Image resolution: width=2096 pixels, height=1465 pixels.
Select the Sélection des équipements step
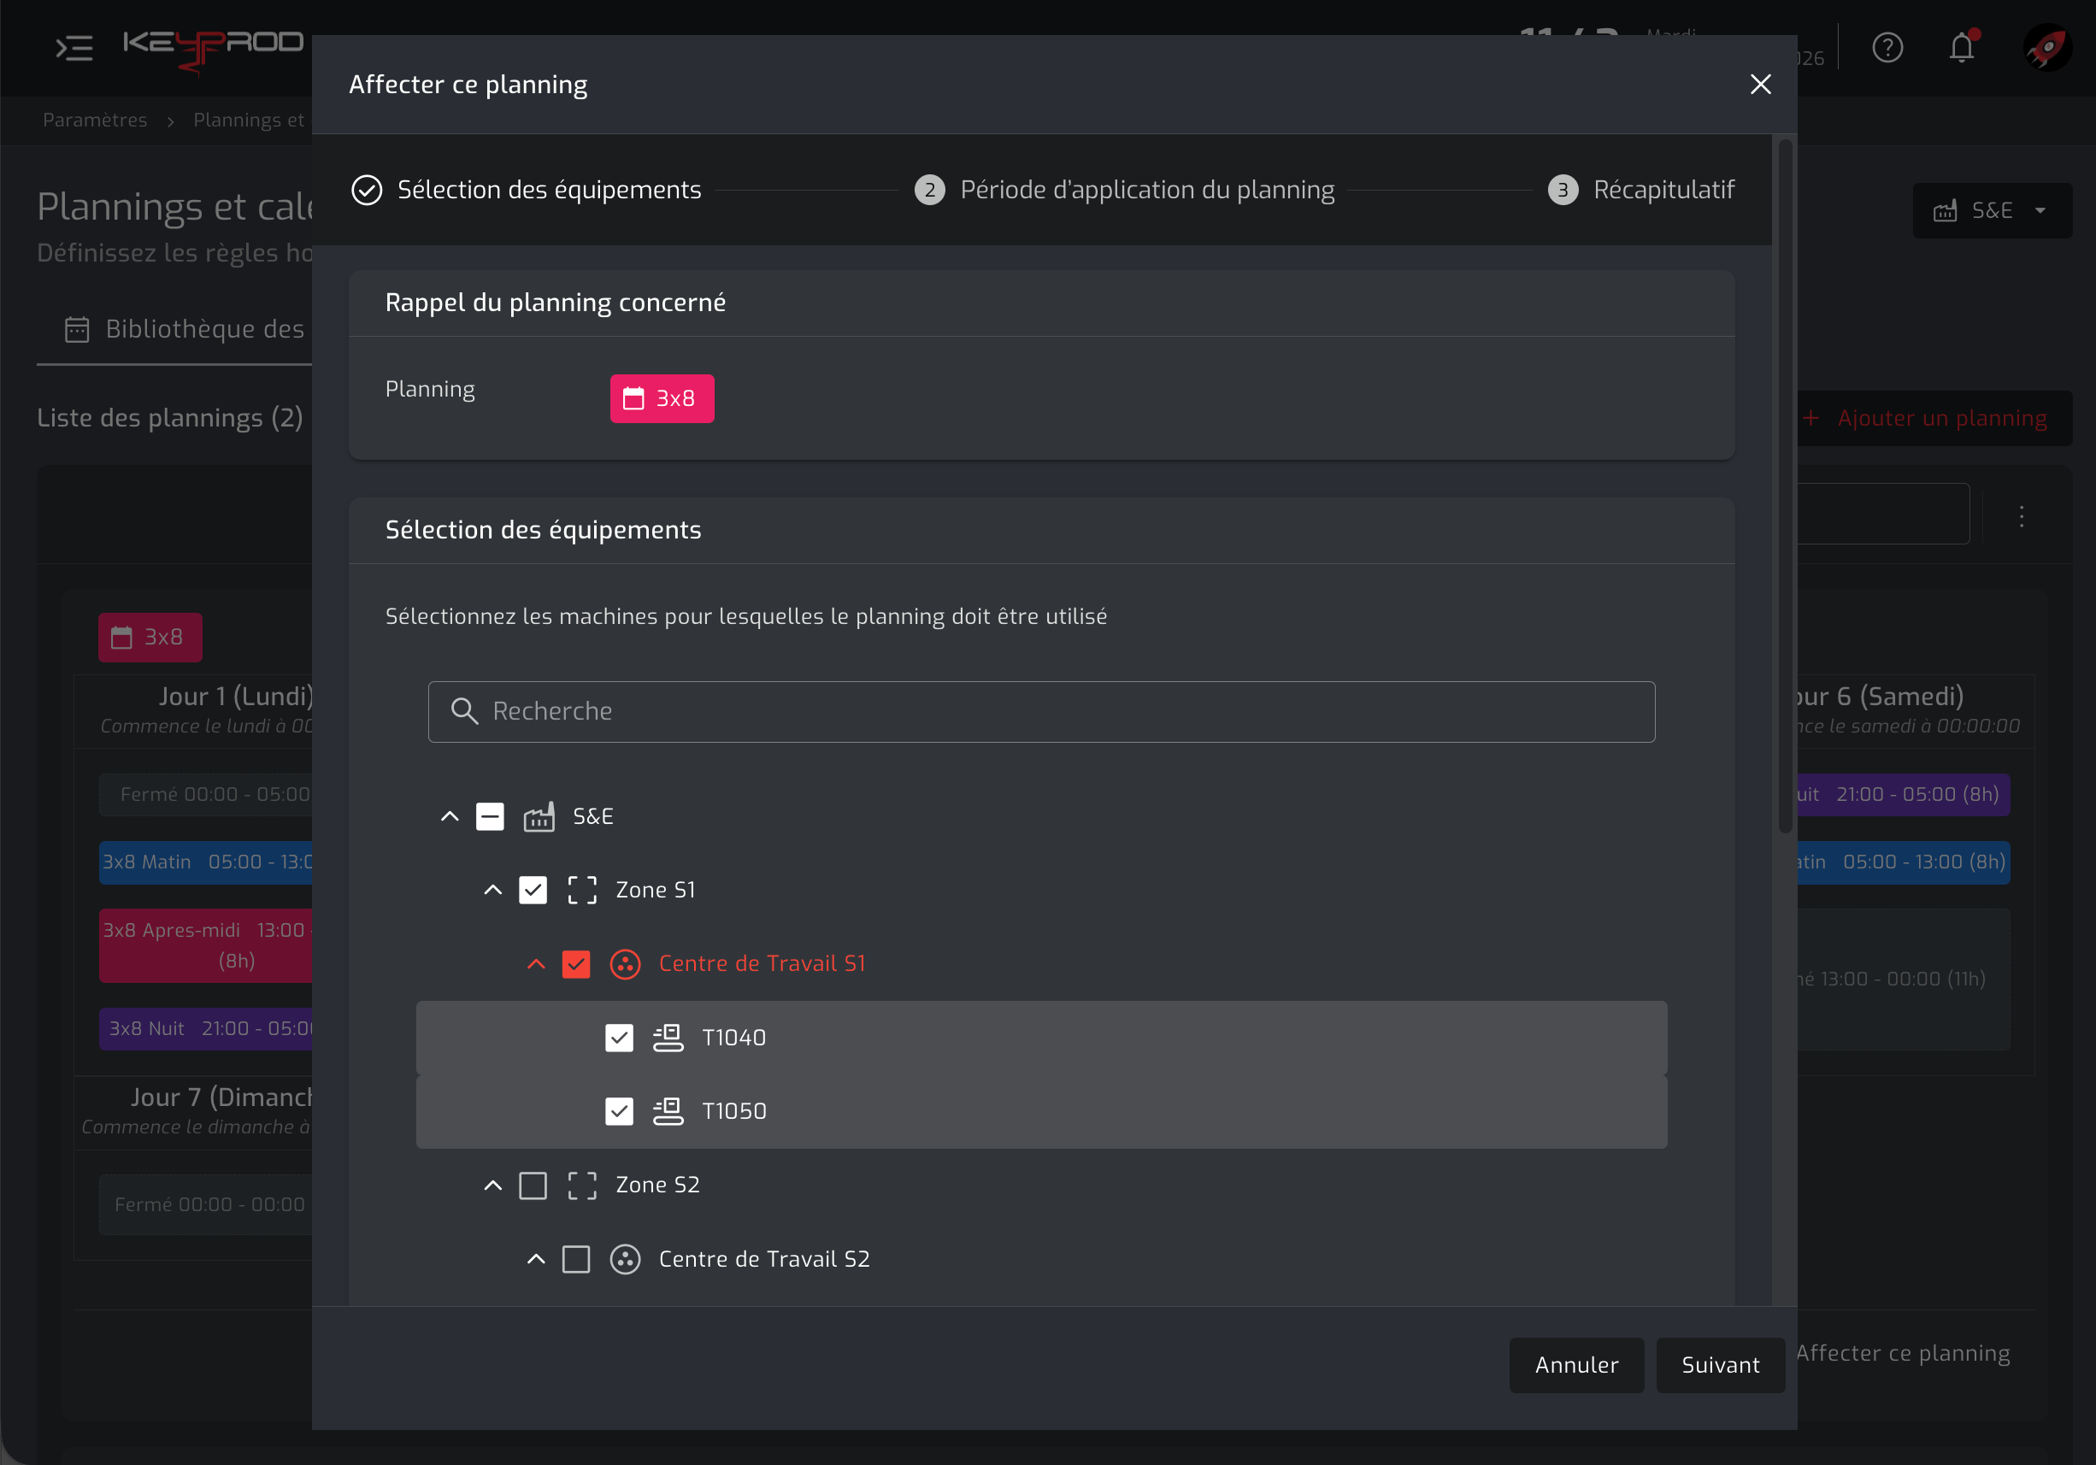tap(527, 190)
